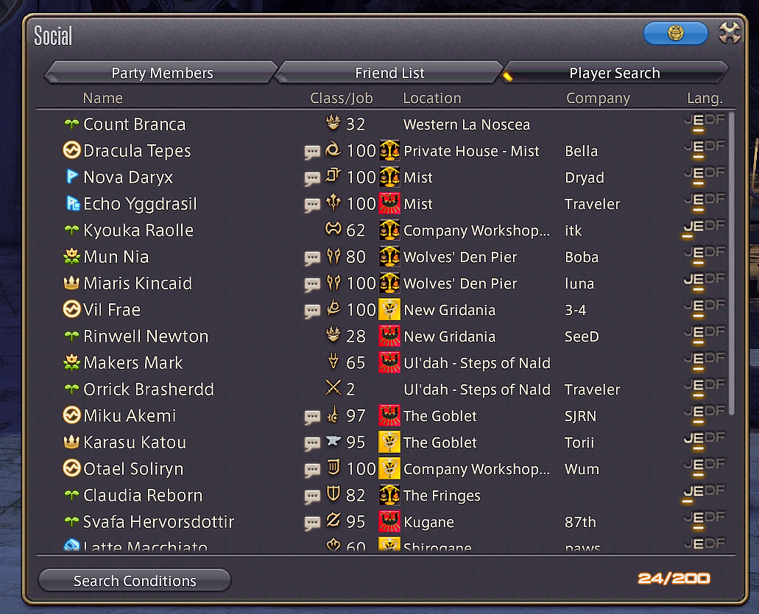Switch to the Party Members tab
The image size is (759, 614).
point(162,73)
